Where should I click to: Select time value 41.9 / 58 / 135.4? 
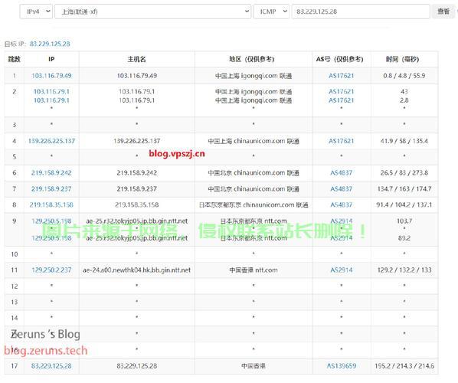point(404,141)
